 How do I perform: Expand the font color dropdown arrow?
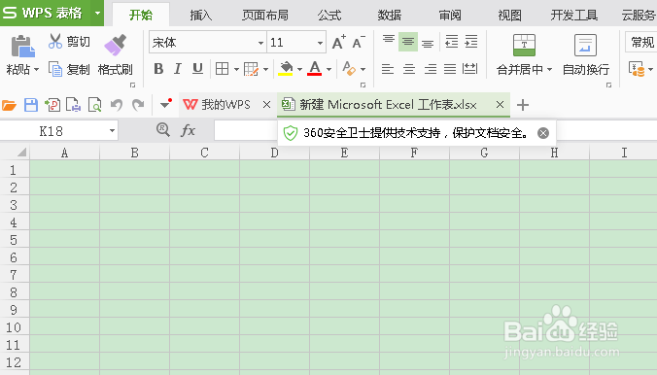[328, 69]
